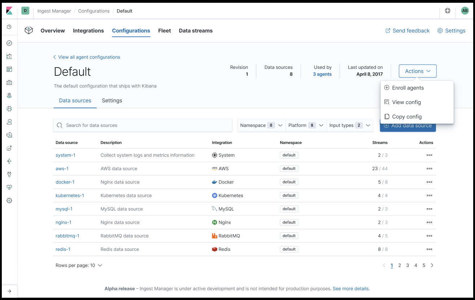Switch to the Fleet tab
Image resolution: width=475 pixels, height=300 pixels.
click(x=164, y=31)
